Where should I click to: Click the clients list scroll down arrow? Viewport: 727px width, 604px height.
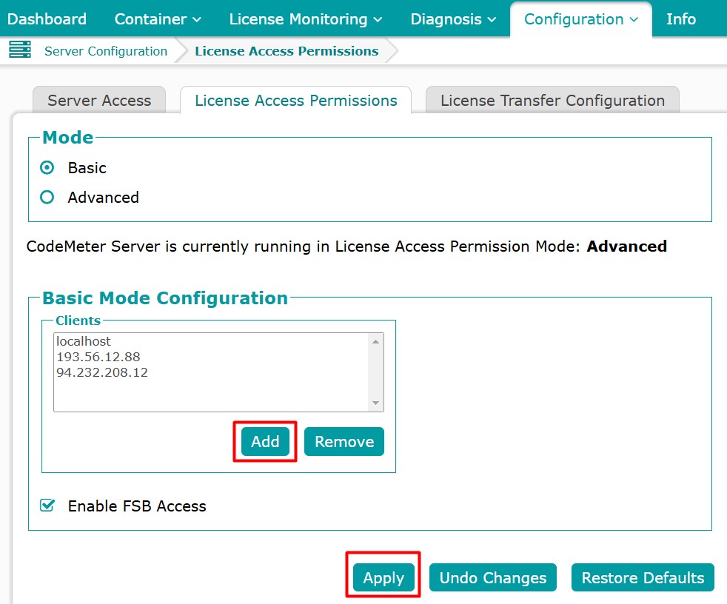click(x=376, y=403)
